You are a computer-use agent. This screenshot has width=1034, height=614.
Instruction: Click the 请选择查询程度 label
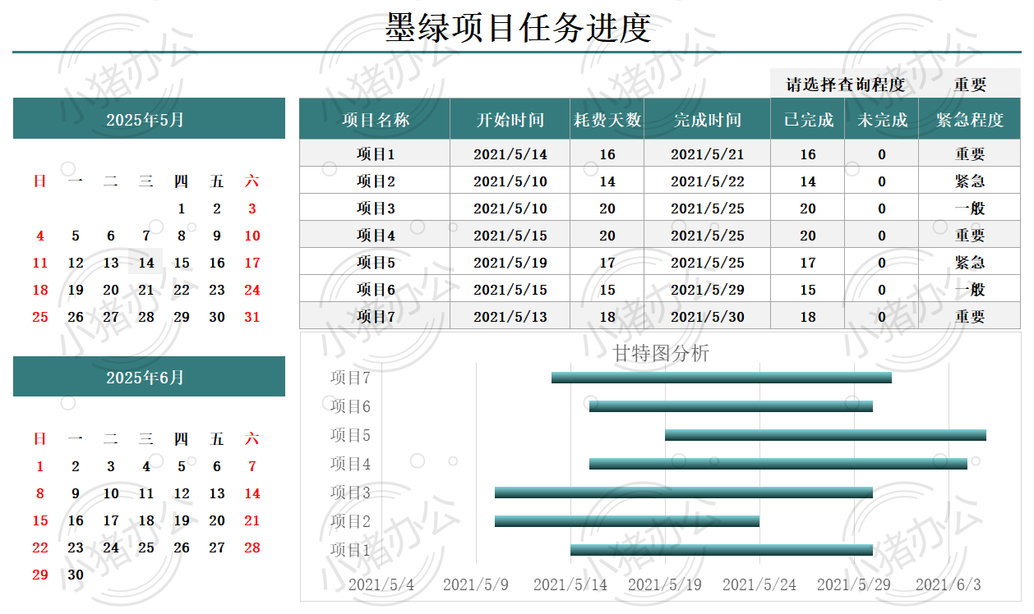[x=845, y=84]
